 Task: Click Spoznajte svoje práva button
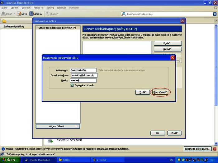[197, 149]
